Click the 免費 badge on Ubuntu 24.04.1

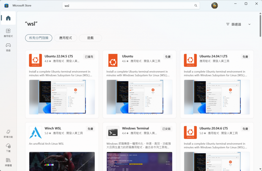(x=245, y=57)
